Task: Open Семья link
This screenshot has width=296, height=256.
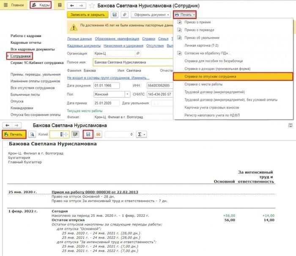Action: pyautogui.click(x=163, y=39)
